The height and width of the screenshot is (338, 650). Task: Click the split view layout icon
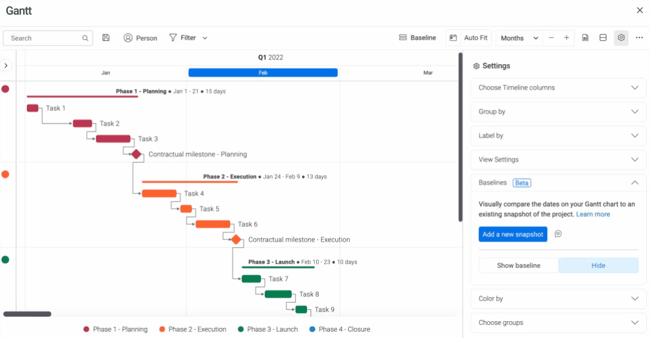(x=603, y=38)
